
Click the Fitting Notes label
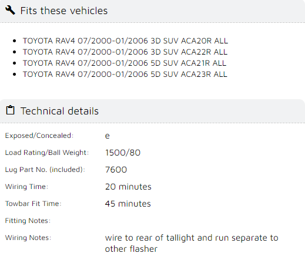click(28, 221)
